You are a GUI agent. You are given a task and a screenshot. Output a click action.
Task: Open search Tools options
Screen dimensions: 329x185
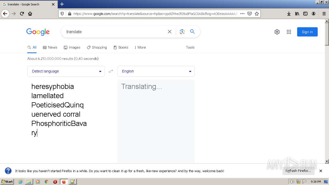(190, 47)
